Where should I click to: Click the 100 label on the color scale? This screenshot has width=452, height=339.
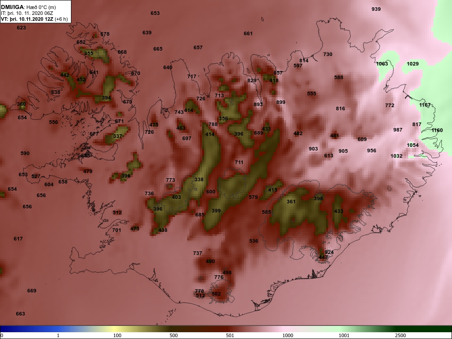pyautogui.click(x=117, y=335)
